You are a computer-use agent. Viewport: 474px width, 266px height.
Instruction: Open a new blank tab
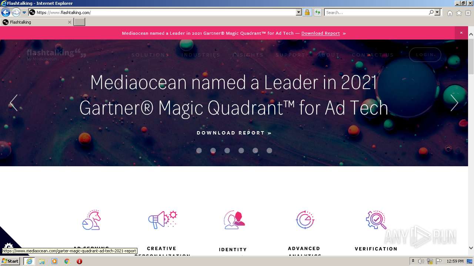coord(79,22)
